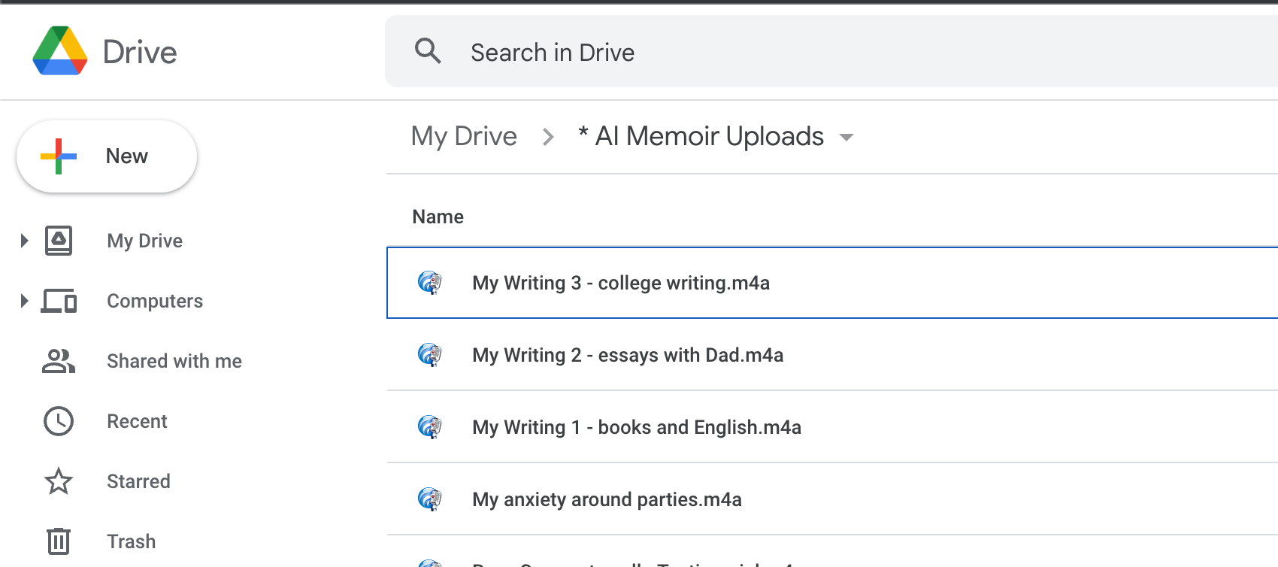This screenshot has height=567, width=1278.
Task: Select My Writing 1 - books and English.m4a
Action: [637, 427]
